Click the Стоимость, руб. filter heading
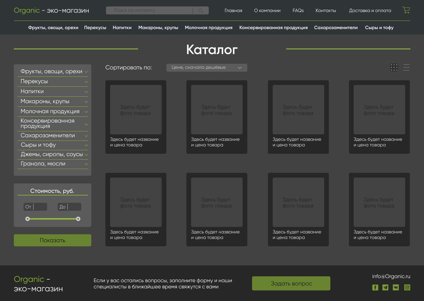The image size is (424, 301). pyautogui.click(x=52, y=191)
